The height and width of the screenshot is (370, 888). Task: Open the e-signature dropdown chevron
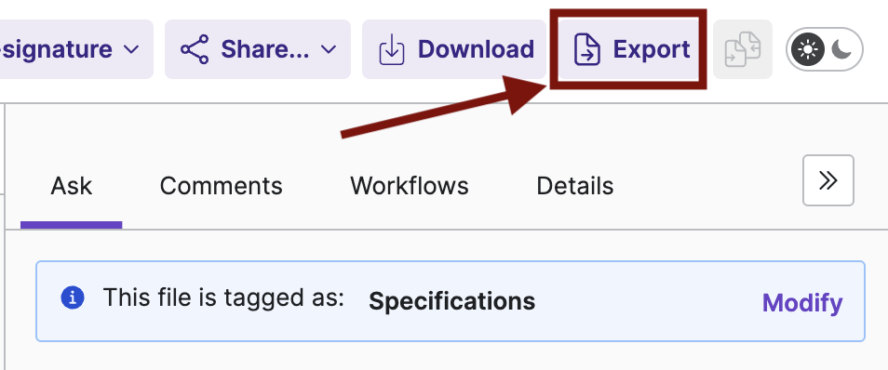click(x=131, y=50)
